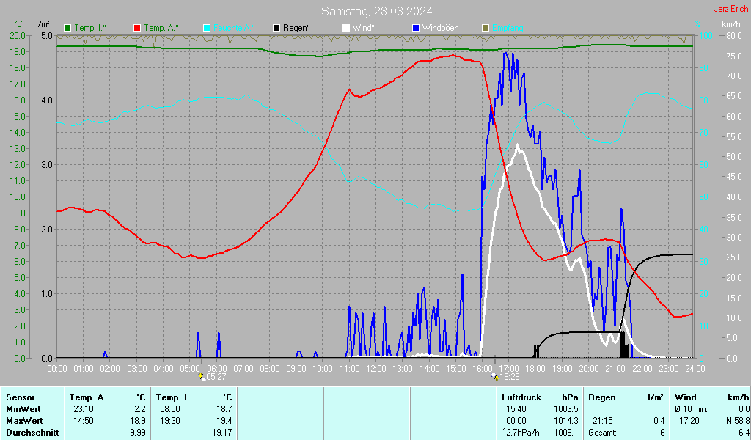Viewport: 751px width, 440px height.
Task: Click the °C axis unit label above the chart
Action: (x=18, y=24)
